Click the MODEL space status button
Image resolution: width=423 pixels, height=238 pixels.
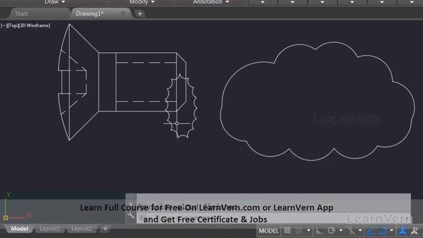(268, 231)
